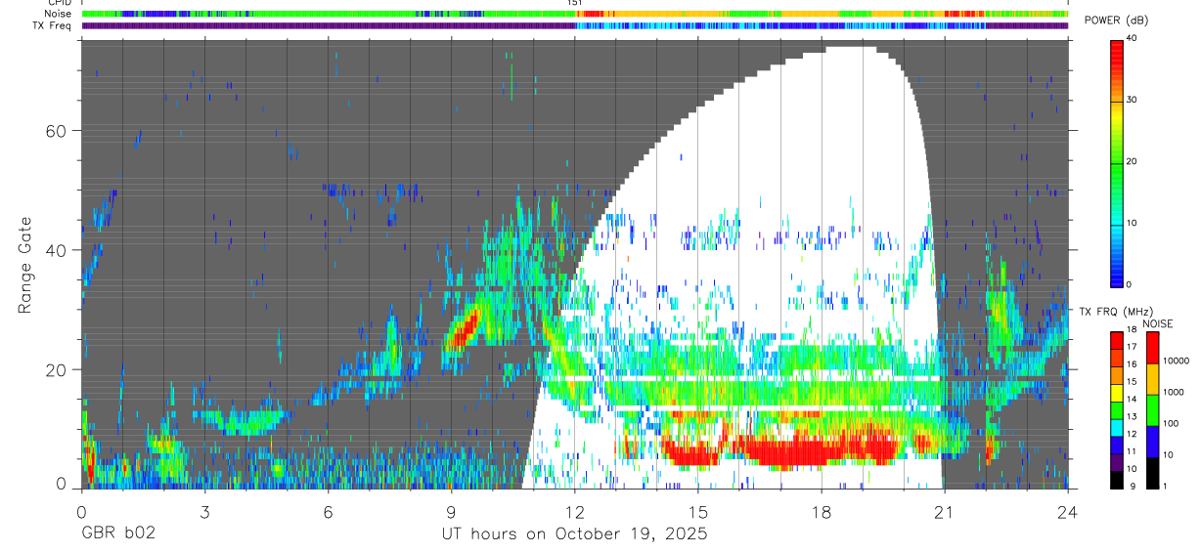Click the '20' label on the power colorbar
The width and height of the screenshot is (1201, 554).
click(x=1132, y=161)
